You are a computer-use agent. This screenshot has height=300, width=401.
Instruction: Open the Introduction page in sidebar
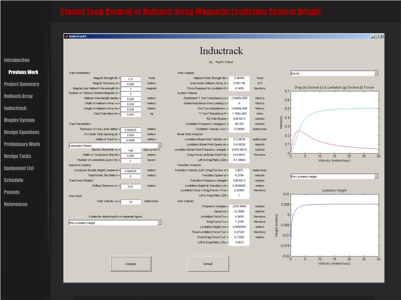tap(16, 60)
